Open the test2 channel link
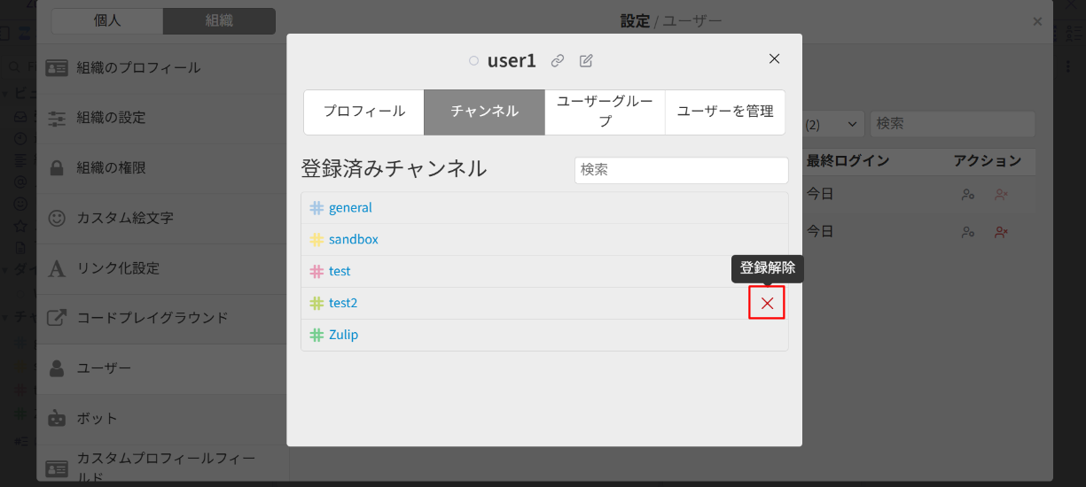Screen dimensions: 1086x487 343,304
